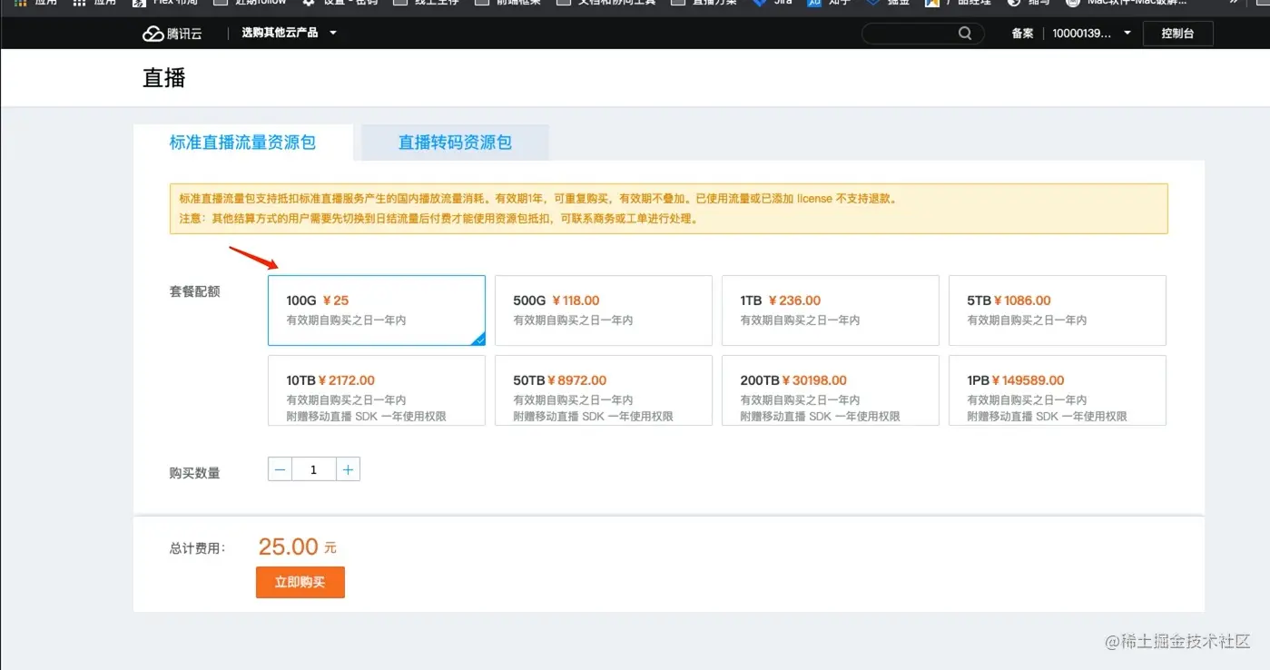Expand the overflow bookmarks chevron

(x=1233, y=4)
